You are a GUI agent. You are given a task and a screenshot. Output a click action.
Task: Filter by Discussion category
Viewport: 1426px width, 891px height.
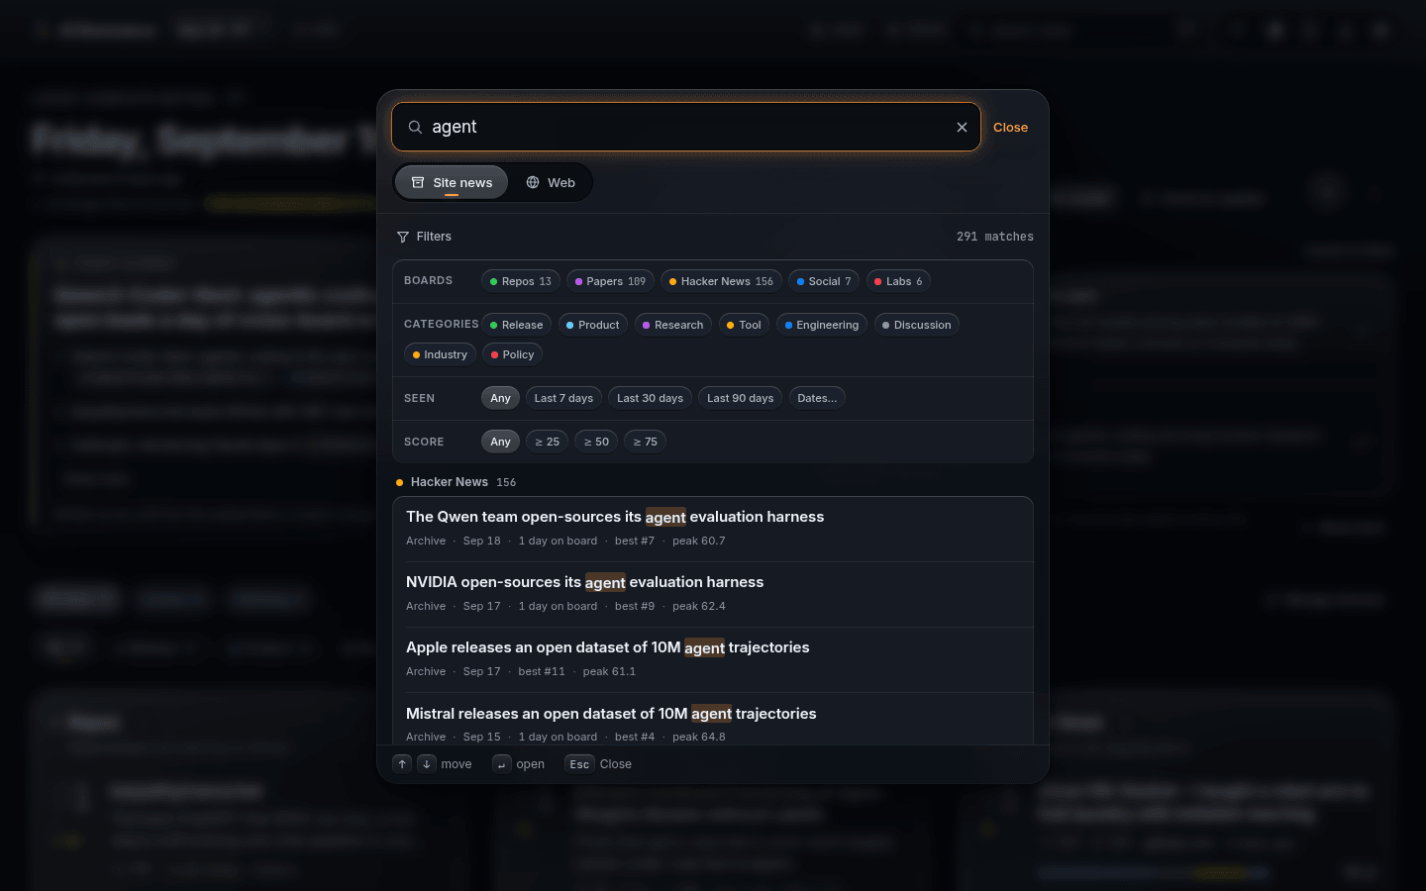(917, 325)
